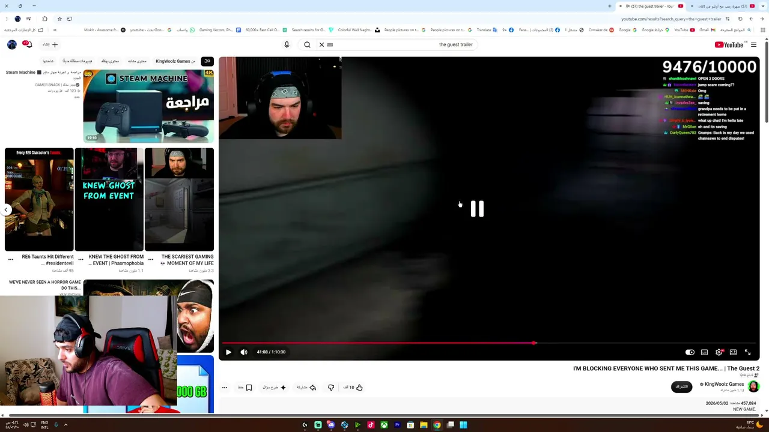Switch to theater mode in the player

[x=733, y=352]
